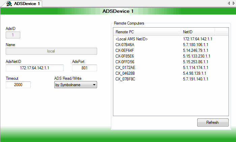The width and height of the screenshot is (236, 142).
Task: Click the AdsNetID input field
Action: coord(35,68)
